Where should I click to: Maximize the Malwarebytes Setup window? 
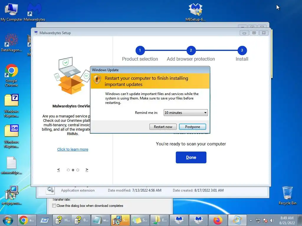(254, 33)
